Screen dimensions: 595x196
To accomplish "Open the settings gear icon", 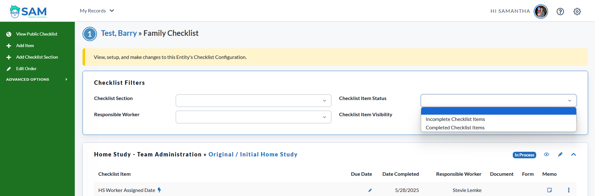I will 577,12.
